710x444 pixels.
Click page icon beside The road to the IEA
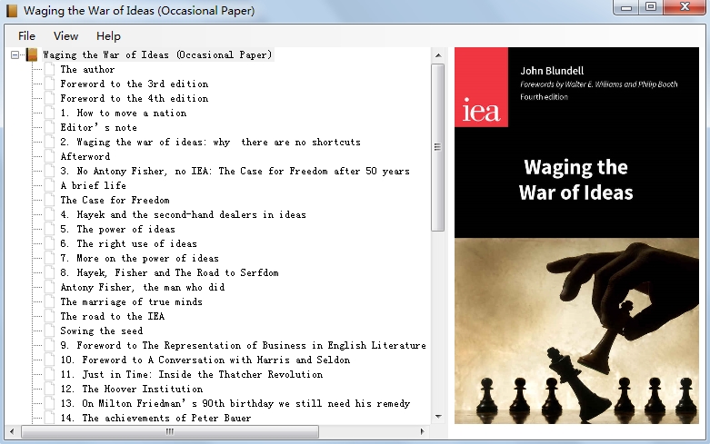coord(50,316)
